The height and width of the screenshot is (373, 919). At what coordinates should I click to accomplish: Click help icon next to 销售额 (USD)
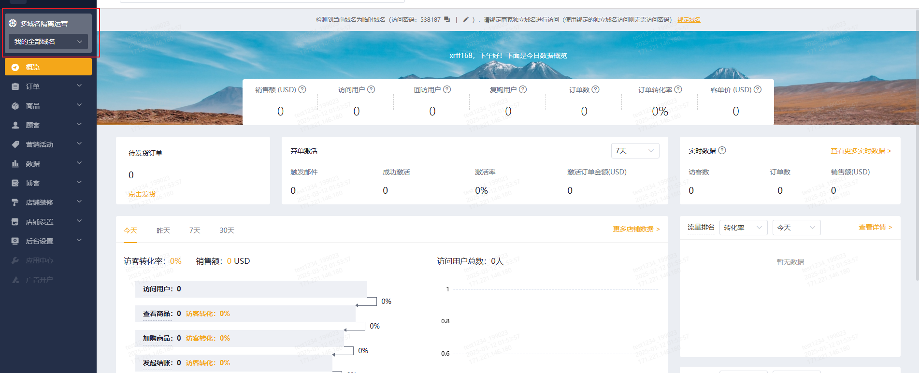pyautogui.click(x=302, y=89)
